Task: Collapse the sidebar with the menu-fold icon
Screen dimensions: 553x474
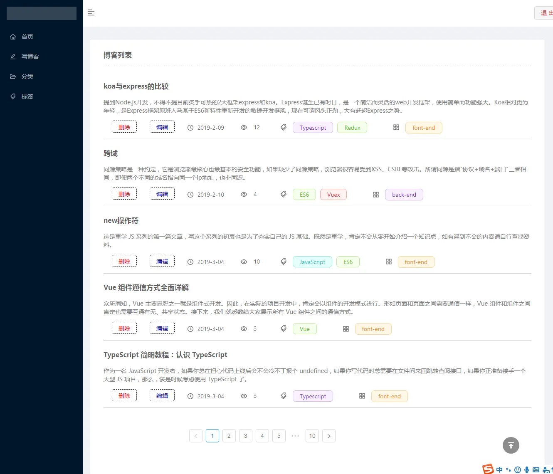Action: 91,13
